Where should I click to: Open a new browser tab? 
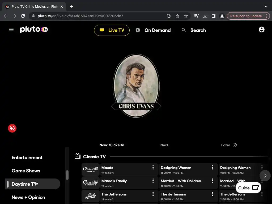point(72,7)
